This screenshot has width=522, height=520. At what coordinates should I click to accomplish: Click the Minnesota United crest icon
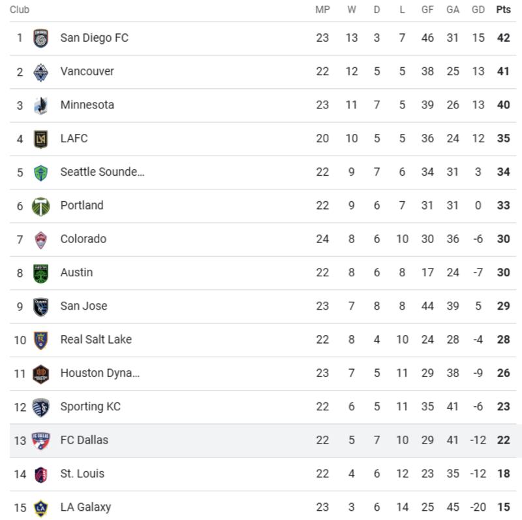pyautogui.click(x=41, y=105)
